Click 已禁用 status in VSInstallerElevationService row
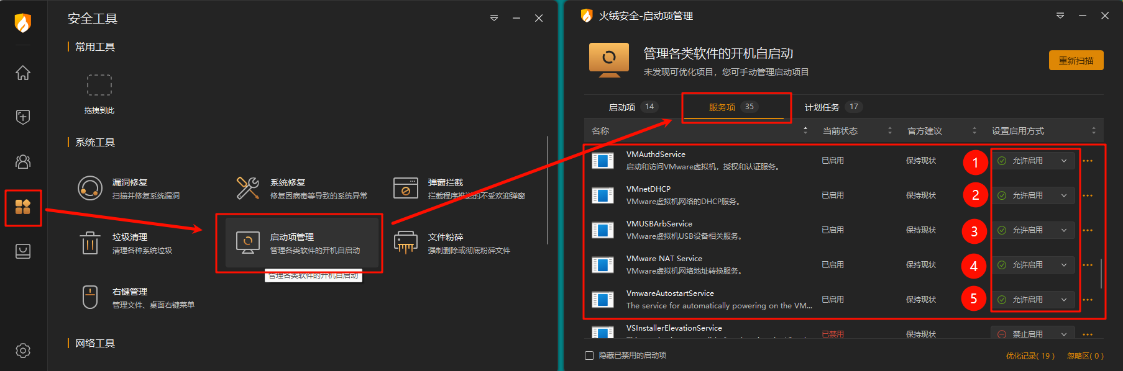 click(x=833, y=334)
